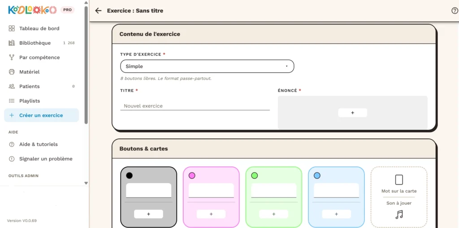Screen dimensions: 459x228
Task: Click the music note icon under Son à jouer
Action: tap(399, 215)
